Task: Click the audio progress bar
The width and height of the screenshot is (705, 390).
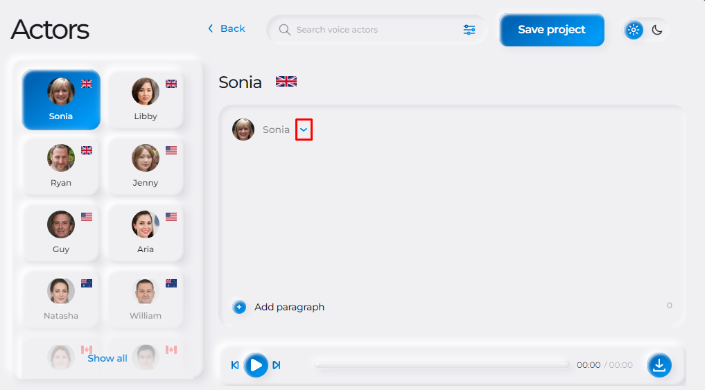Action: (x=442, y=365)
